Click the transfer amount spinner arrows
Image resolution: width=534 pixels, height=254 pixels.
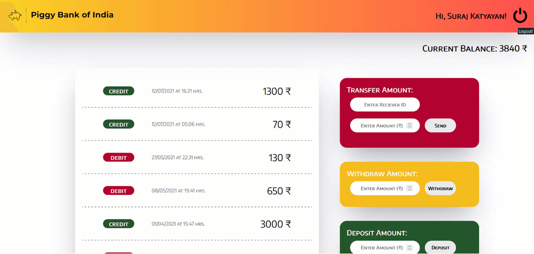click(410, 125)
